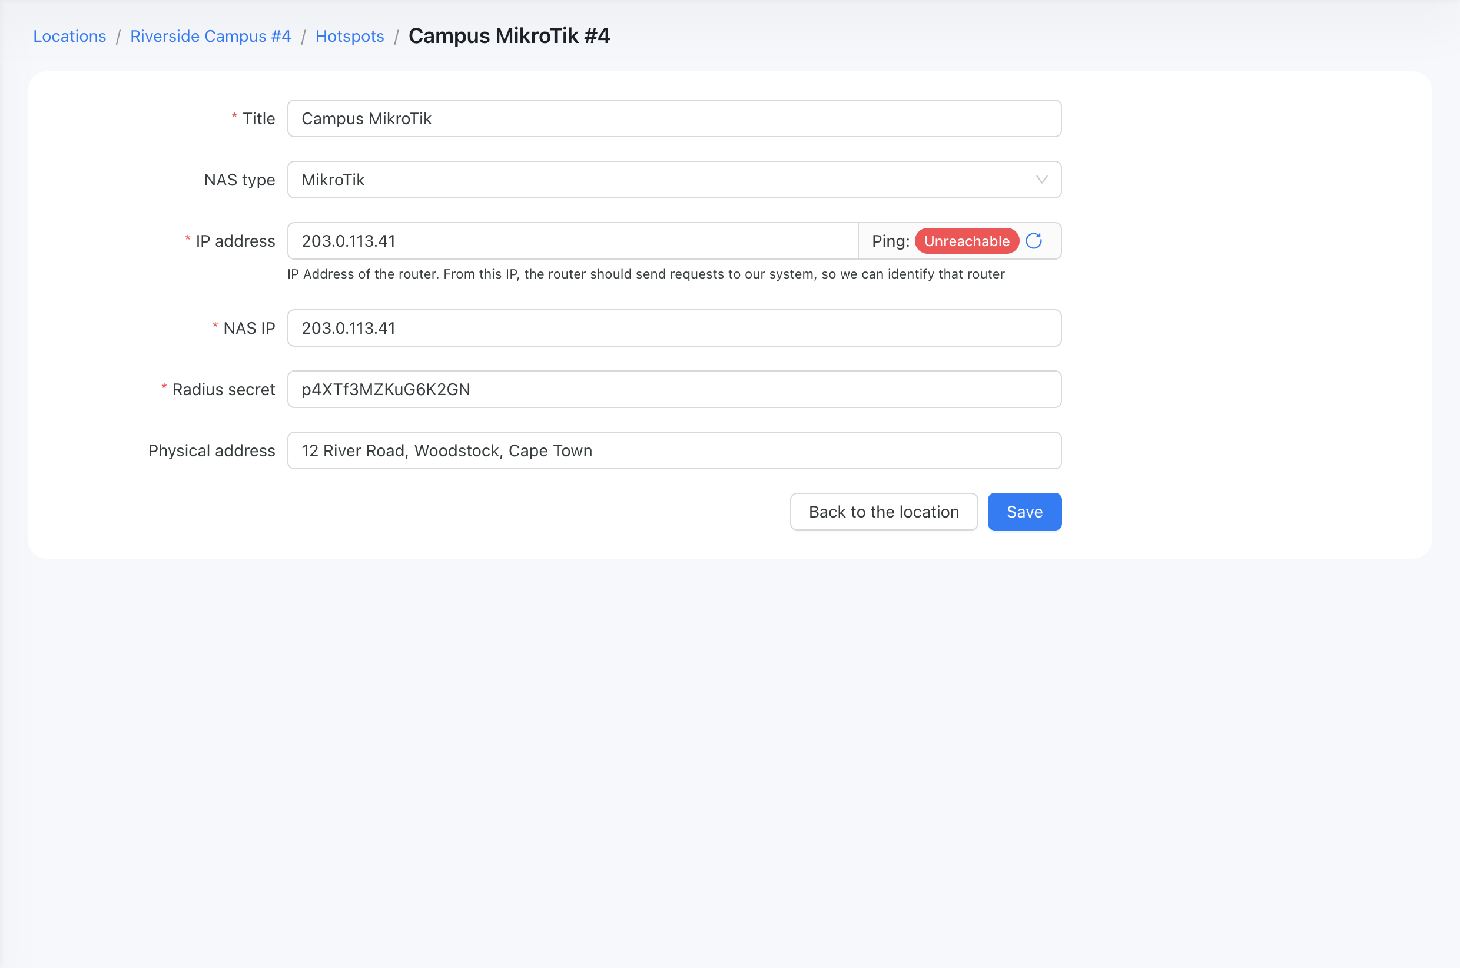Select the Radius secret field

pyautogui.click(x=674, y=390)
